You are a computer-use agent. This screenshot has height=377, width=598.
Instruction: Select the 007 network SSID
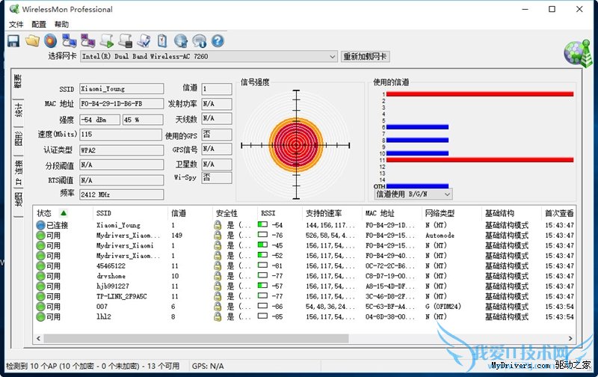point(102,307)
